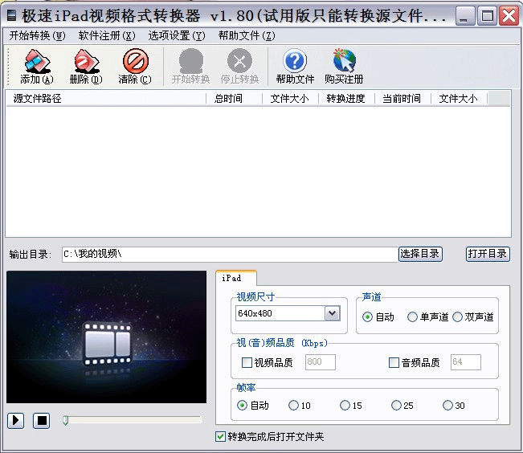Expand the 视频尺寸 640x480 dropdown
Image resolution: width=523 pixels, height=453 pixels.
[x=332, y=313]
